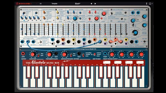The height and width of the screenshot is (93, 166).
Task: Click the complex oscillator timbre slider
Action: pos(105,29)
